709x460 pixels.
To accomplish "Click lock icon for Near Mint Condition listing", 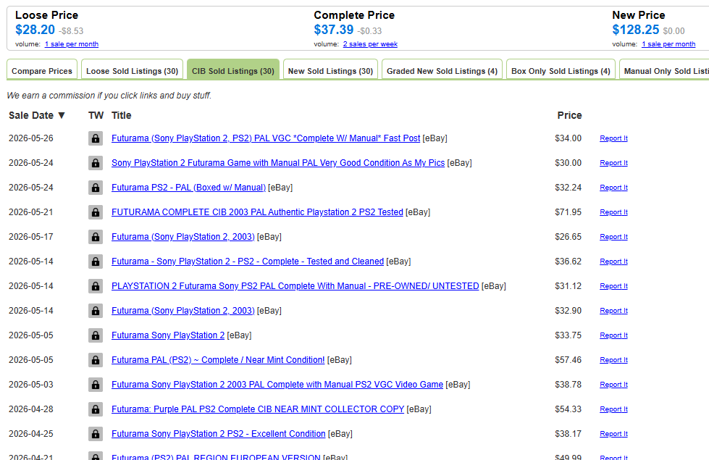I will pyautogui.click(x=96, y=360).
